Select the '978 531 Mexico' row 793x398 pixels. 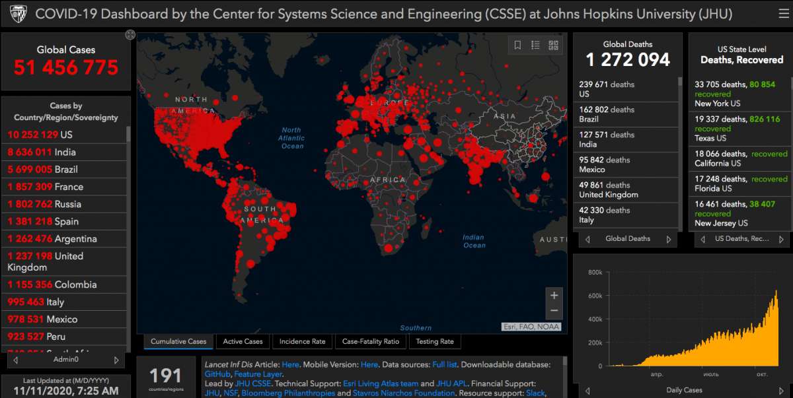pyautogui.click(x=64, y=319)
